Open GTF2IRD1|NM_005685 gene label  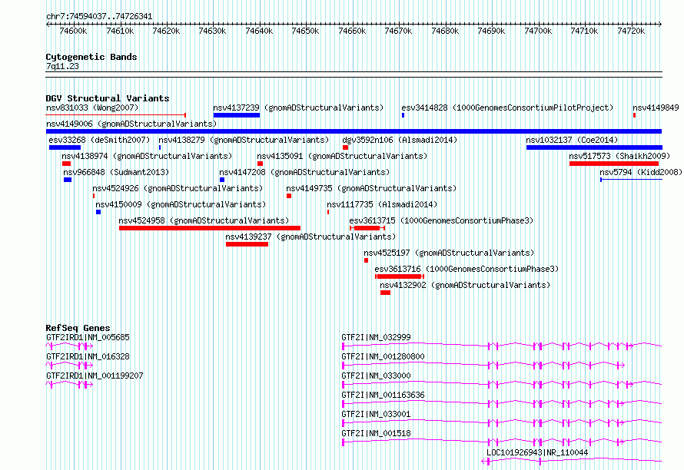click(88, 337)
